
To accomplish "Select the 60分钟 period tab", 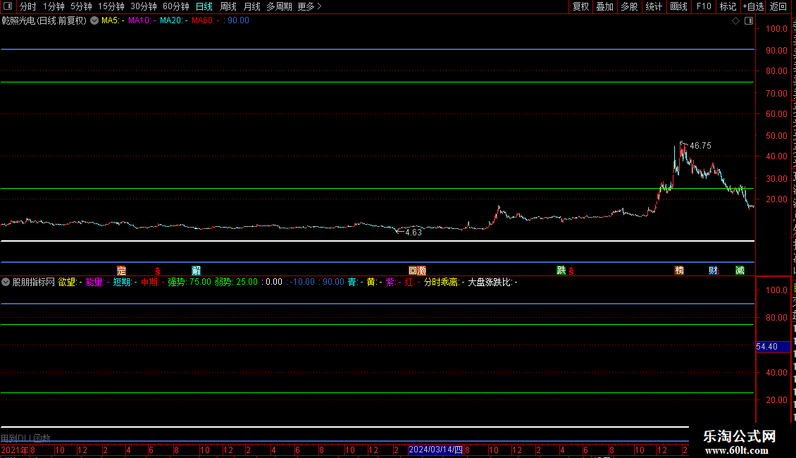I will pyautogui.click(x=175, y=6).
